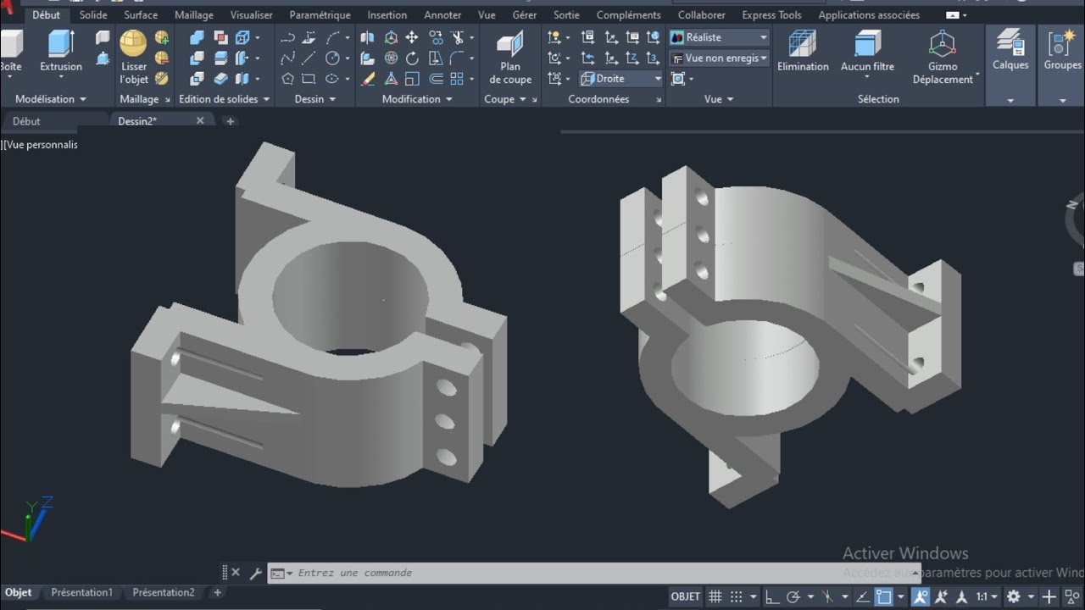Click the Elimination selection icon
This screenshot has width=1085, height=610.
click(803, 51)
